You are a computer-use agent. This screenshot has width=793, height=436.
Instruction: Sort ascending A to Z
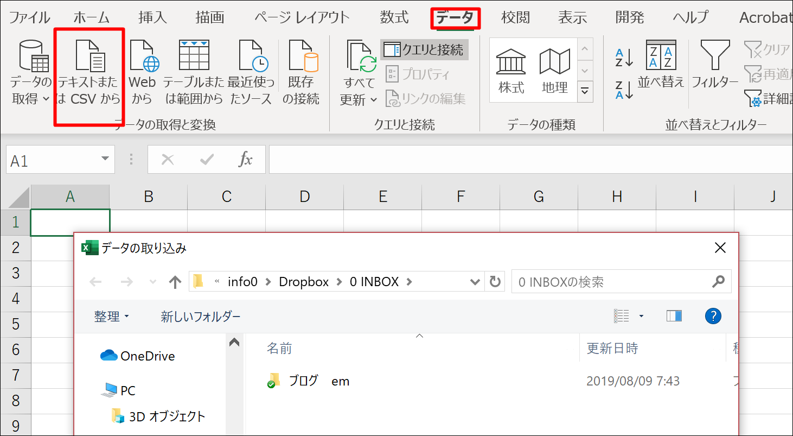(624, 57)
